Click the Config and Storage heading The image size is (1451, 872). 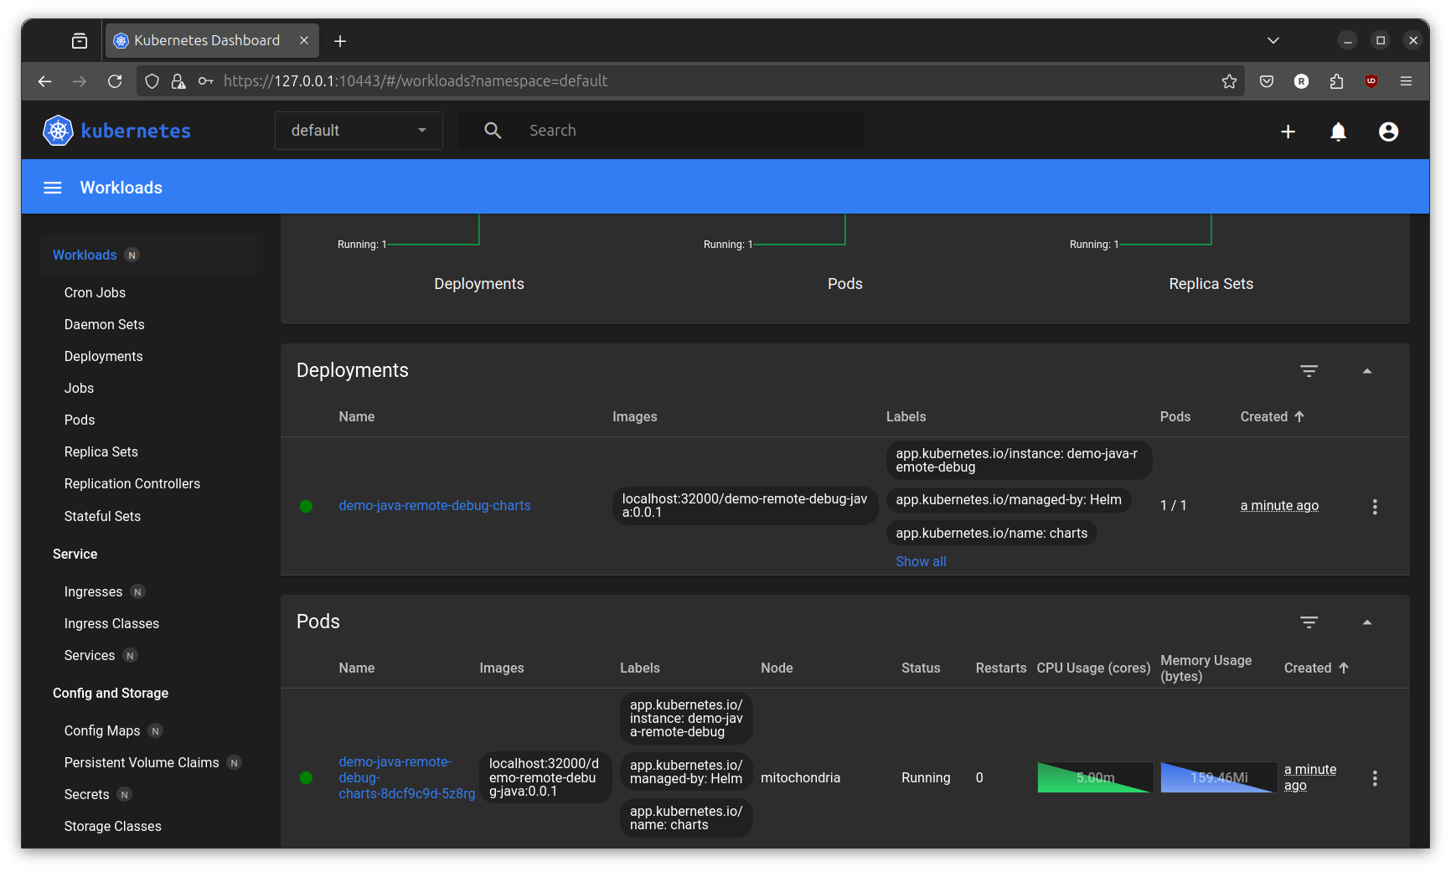click(111, 693)
